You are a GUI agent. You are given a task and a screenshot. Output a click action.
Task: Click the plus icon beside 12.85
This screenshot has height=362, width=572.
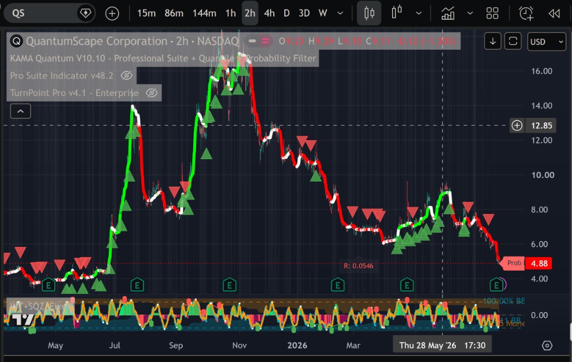click(x=517, y=126)
